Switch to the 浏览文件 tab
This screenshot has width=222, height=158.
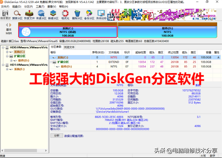click(x=69, y=47)
